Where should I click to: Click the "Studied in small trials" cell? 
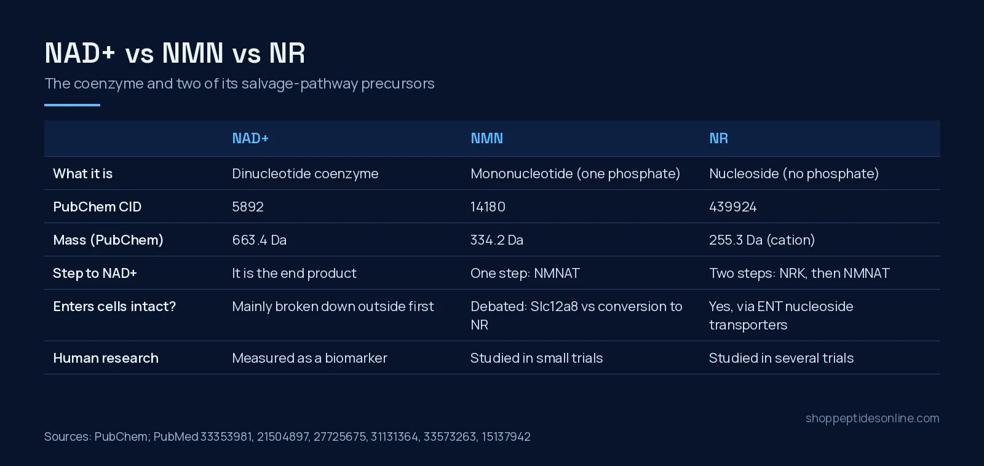click(x=536, y=358)
